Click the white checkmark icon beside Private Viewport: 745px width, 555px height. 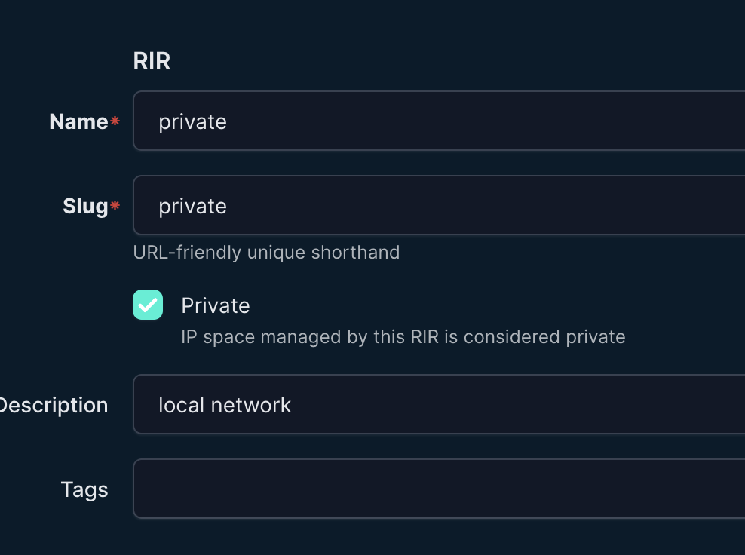(x=148, y=305)
